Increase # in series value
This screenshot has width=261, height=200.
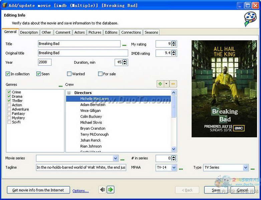[174, 157]
